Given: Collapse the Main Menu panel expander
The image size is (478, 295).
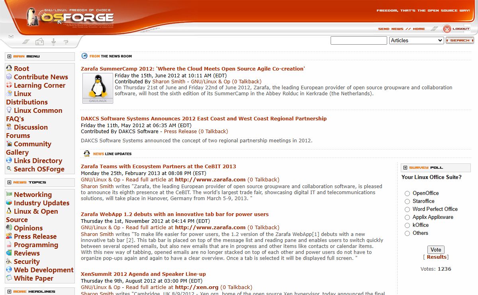Looking at the screenshot, I should tap(10, 57).
